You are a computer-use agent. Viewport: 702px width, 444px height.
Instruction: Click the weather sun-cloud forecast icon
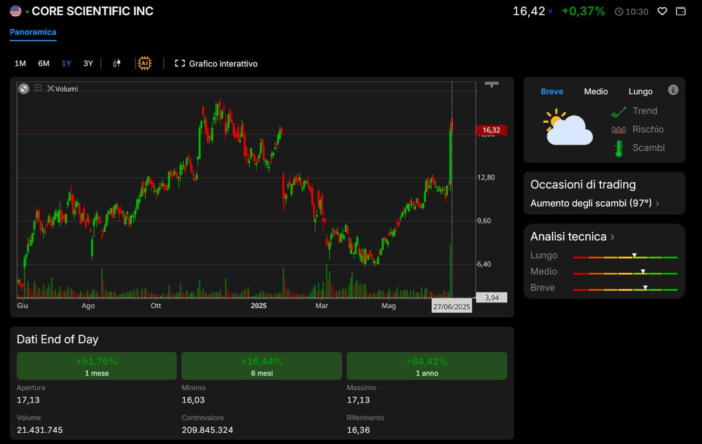(x=567, y=128)
